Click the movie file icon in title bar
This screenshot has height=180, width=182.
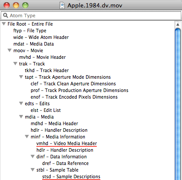pyautogui.click(x=62, y=6)
